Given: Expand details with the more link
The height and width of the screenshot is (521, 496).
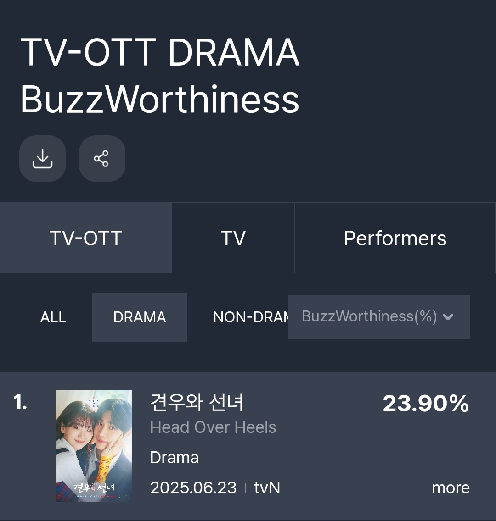Looking at the screenshot, I should tap(451, 488).
